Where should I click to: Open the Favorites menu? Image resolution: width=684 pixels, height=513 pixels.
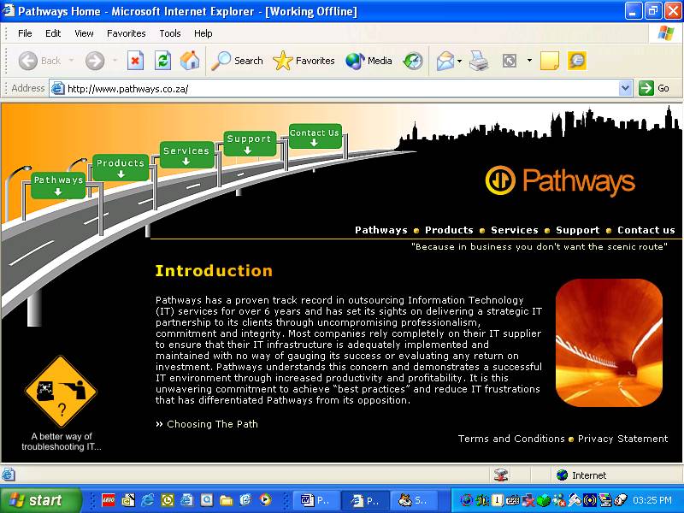pyautogui.click(x=126, y=33)
